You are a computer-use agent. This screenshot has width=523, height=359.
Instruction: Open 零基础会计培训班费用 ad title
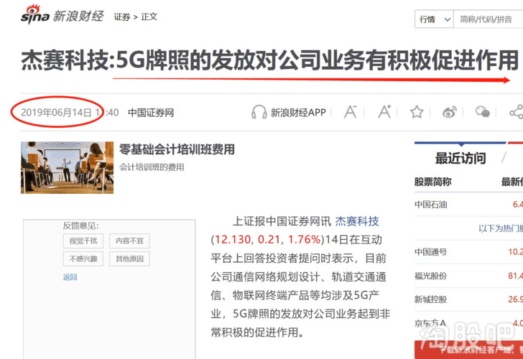coord(177,149)
